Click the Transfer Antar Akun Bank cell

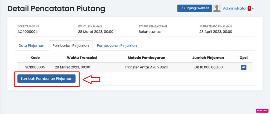point(146,67)
